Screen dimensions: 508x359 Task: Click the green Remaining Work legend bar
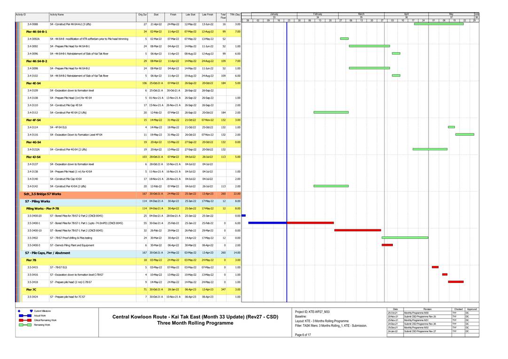pos(23,325)
